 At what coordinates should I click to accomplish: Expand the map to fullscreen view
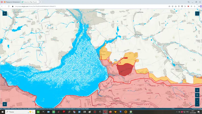click(197, 14)
